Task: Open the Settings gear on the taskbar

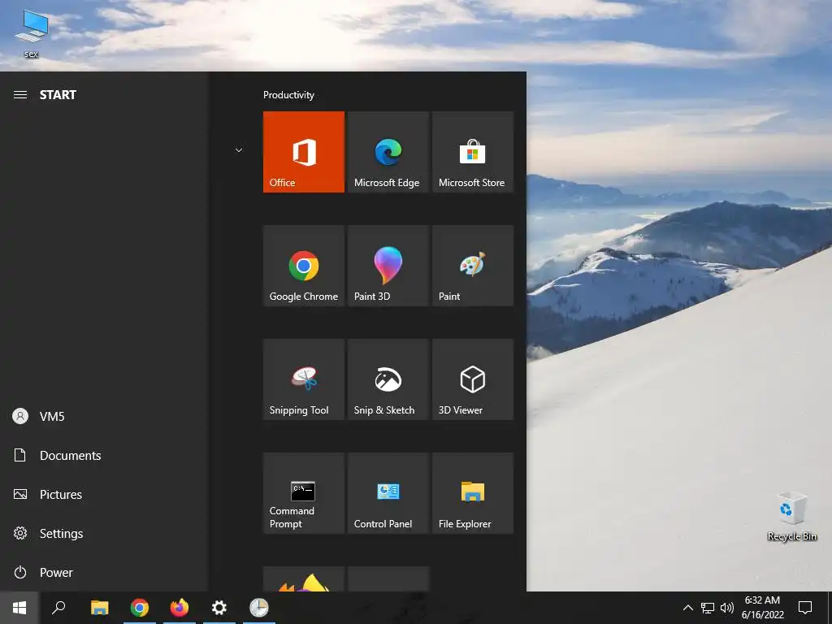Action: (219, 608)
